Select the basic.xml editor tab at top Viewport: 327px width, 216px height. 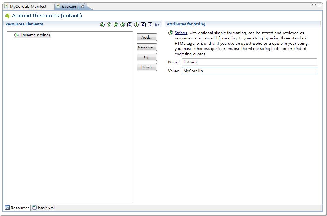click(70, 6)
